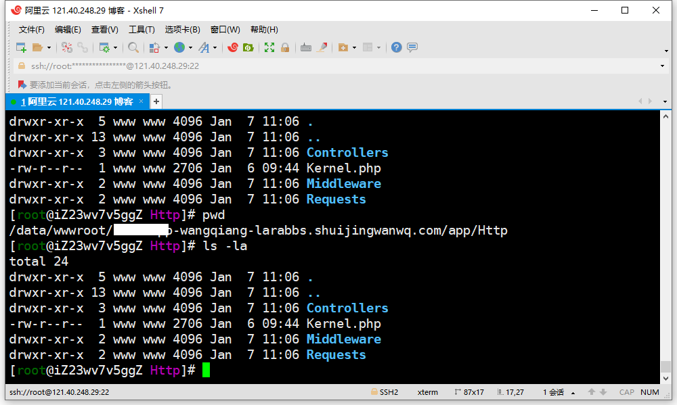Open the virtual keyboard icon

coord(306,47)
